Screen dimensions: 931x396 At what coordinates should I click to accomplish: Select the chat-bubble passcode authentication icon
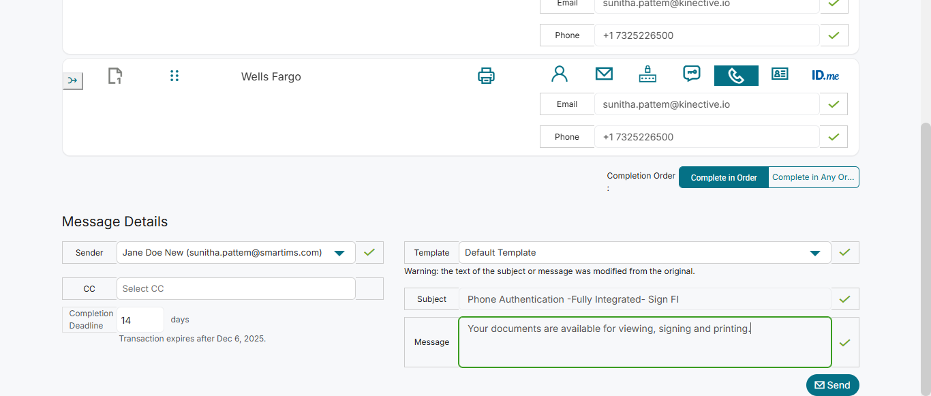[x=692, y=74]
